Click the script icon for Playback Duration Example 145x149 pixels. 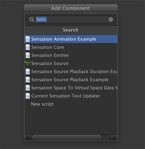pyautogui.click(x=28, y=72)
